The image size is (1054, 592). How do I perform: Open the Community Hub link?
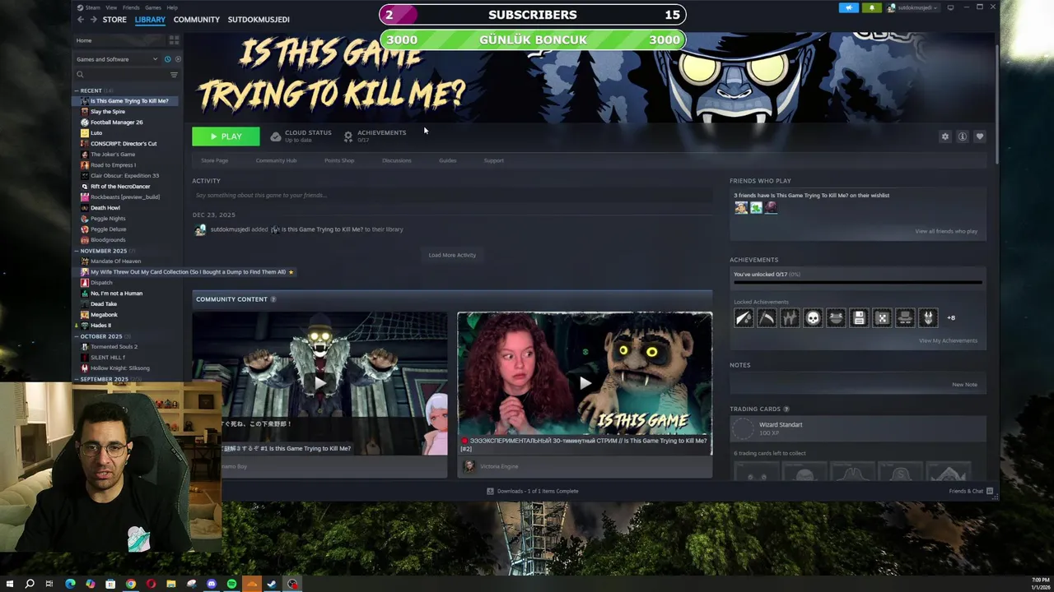(x=276, y=160)
